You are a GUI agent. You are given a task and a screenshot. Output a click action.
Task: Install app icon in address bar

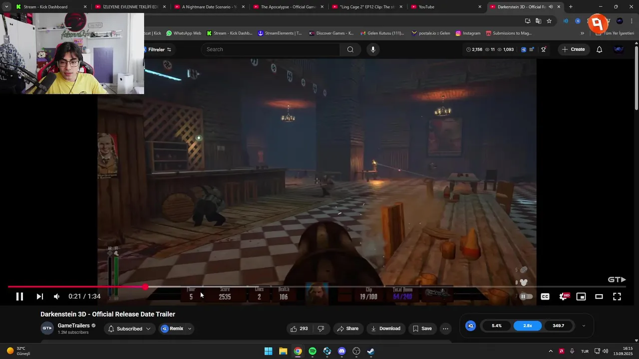point(528,21)
